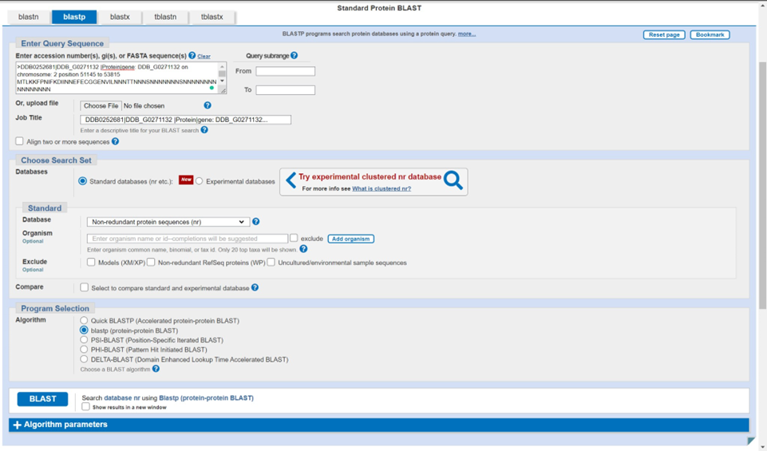Switch to the tblastn tab
Viewport: 767px width, 451px height.
coord(165,17)
